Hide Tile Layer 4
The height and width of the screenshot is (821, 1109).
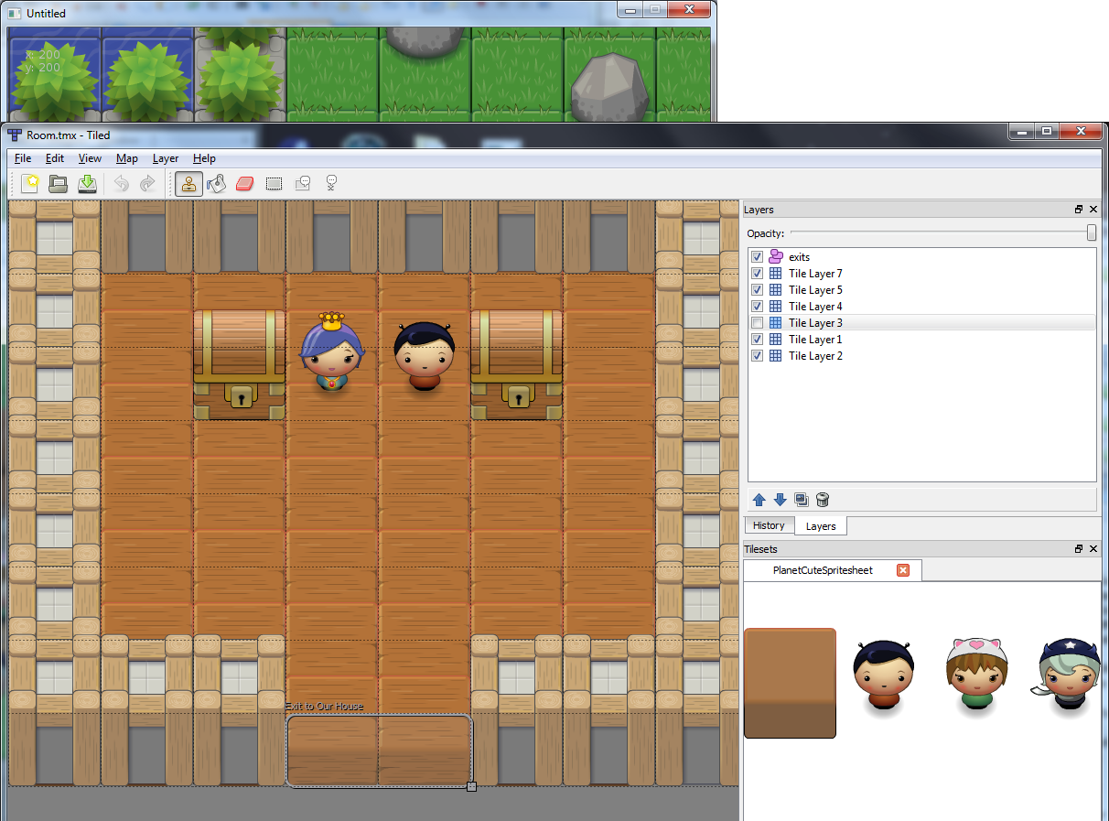click(757, 307)
